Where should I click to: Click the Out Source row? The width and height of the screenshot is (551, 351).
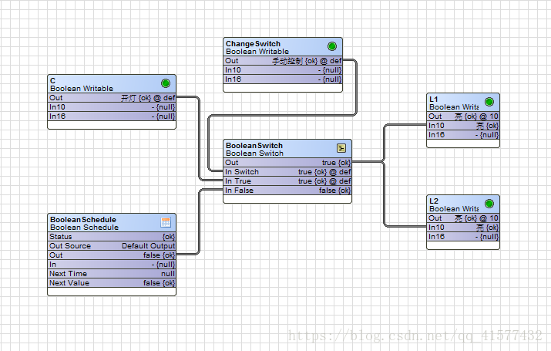click(x=112, y=246)
